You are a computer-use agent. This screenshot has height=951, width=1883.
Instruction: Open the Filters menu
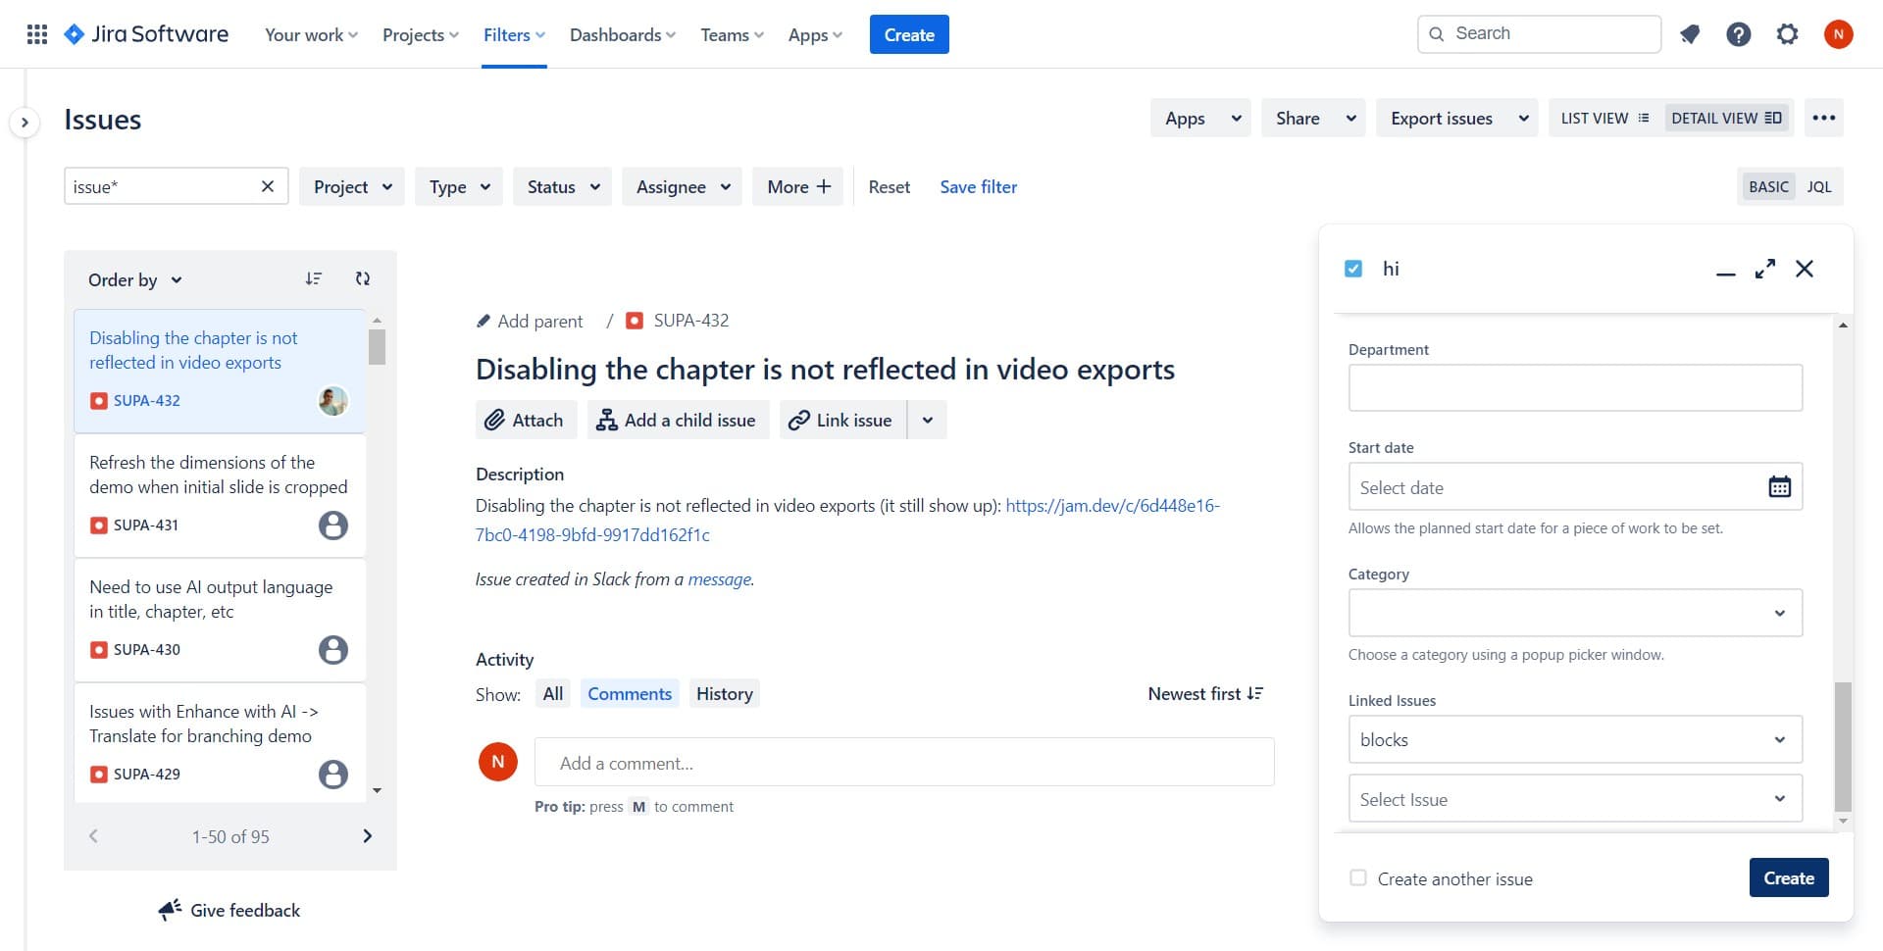coord(513,34)
